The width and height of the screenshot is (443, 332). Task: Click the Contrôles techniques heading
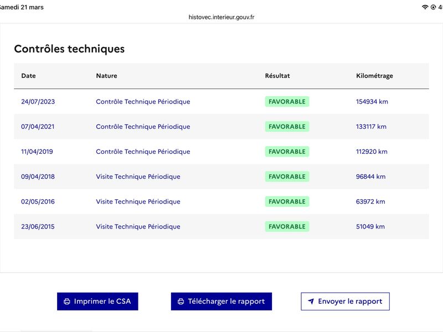coord(69,49)
